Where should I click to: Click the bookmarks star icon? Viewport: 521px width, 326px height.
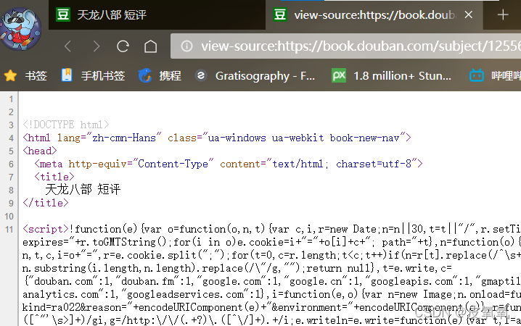tap(10, 75)
